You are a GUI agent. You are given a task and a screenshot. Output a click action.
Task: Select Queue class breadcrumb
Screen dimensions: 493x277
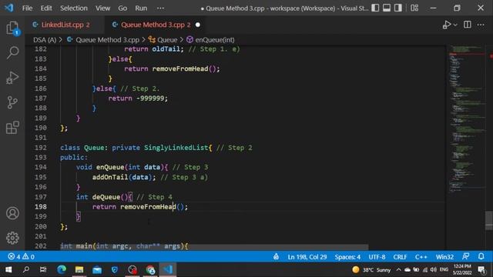tap(163, 40)
